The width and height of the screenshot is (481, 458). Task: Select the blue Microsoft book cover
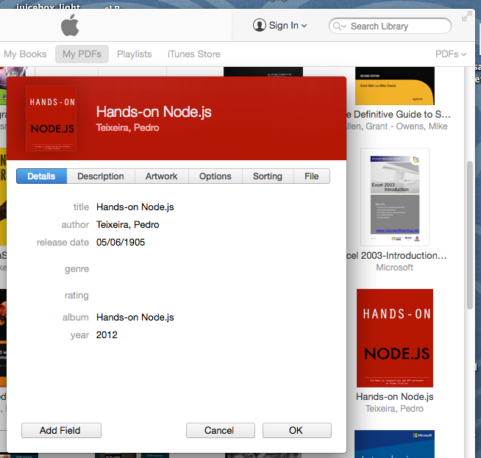394,444
